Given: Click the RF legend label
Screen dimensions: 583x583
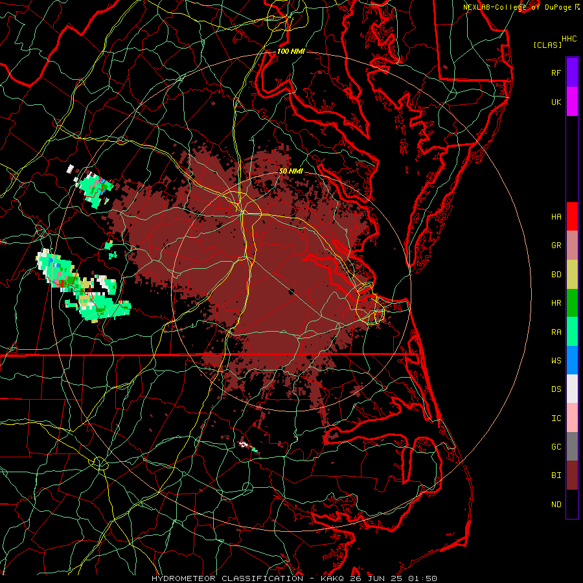Looking at the screenshot, I should pos(556,73).
